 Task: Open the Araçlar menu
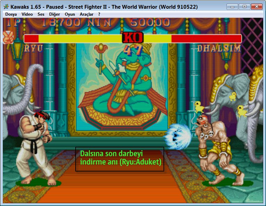(86, 14)
